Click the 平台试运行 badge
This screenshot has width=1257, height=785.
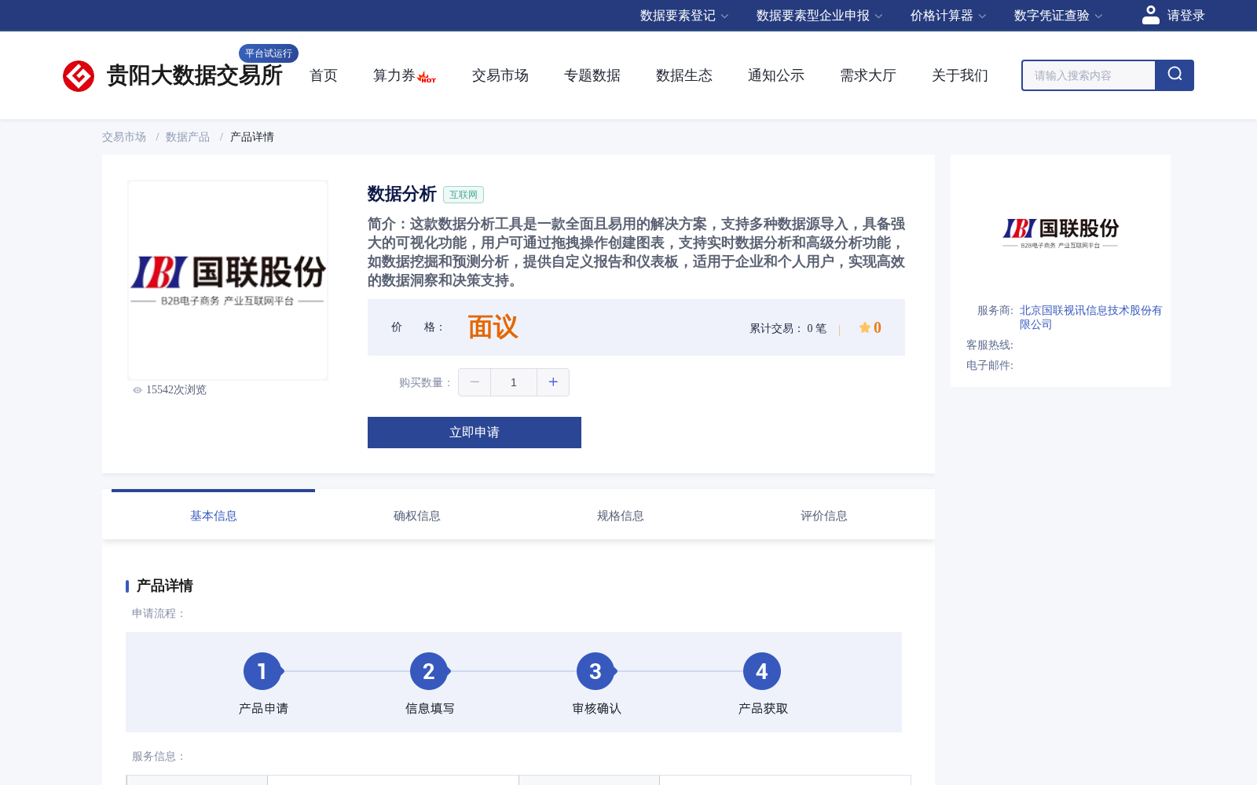pyautogui.click(x=269, y=53)
